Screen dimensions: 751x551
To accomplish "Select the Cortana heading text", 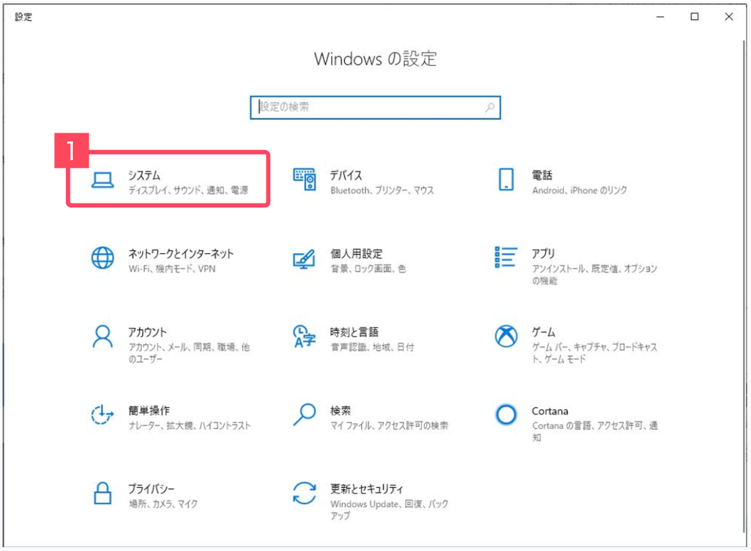I will point(550,412).
